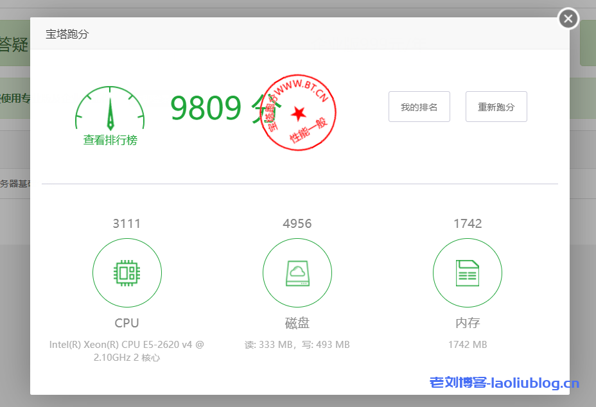596x407 pixels.
Task: Click the 9809 total score
Action: tap(206, 108)
